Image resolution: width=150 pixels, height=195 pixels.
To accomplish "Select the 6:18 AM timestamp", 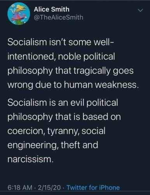I will 20,188.
